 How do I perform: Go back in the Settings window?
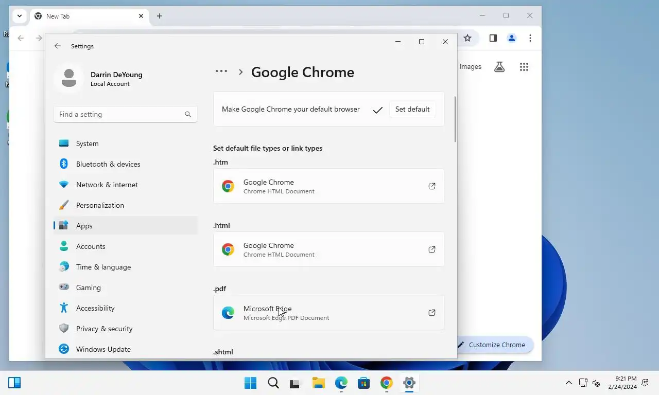click(x=58, y=46)
